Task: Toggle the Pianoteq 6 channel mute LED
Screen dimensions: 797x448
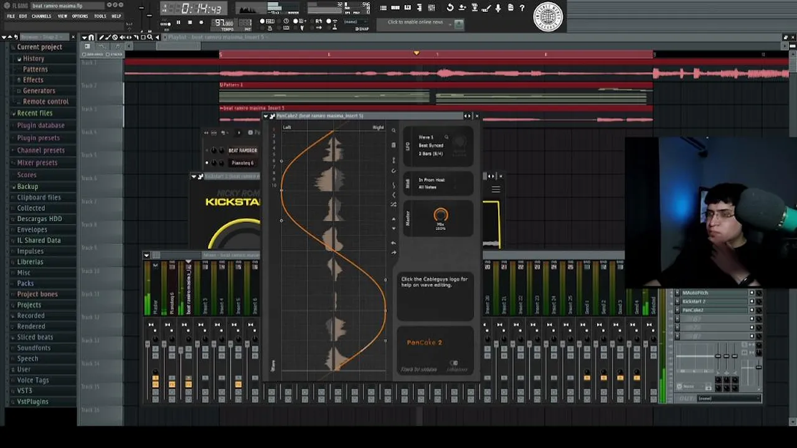Action: 207,163
